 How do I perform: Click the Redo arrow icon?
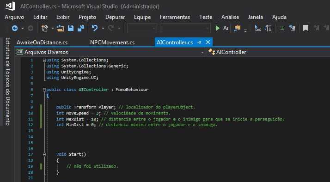tap(111, 28)
